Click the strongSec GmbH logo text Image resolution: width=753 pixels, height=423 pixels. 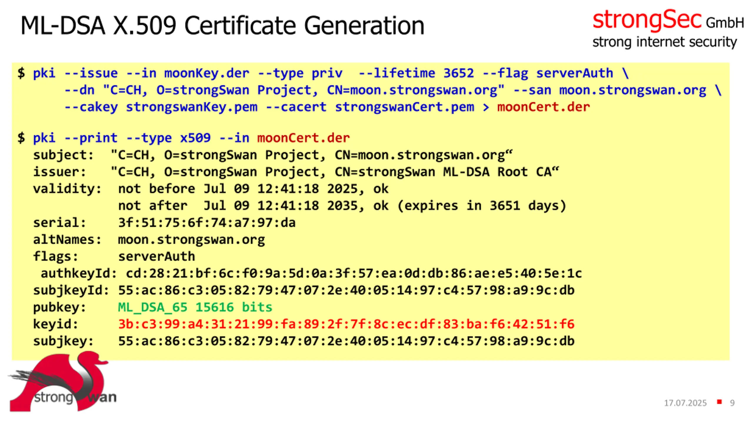[x=668, y=20]
